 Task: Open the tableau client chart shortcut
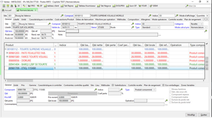[51, 6]
